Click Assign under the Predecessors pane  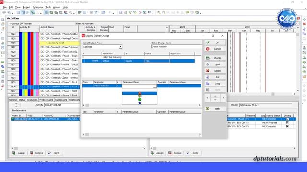click(19, 153)
